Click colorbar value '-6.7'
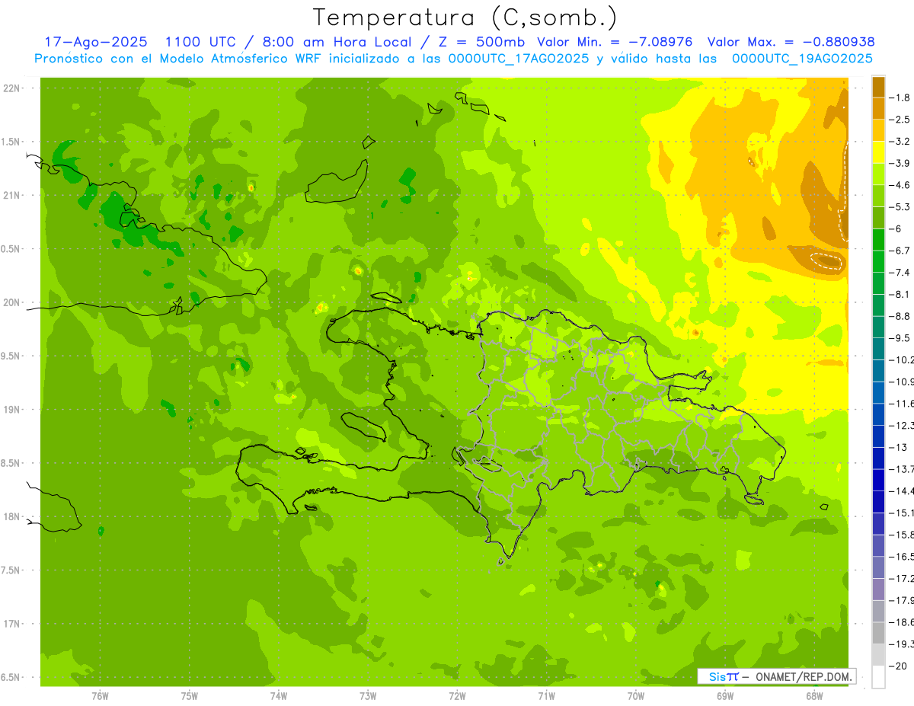Screen dimensions: 914x706 point(900,251)
